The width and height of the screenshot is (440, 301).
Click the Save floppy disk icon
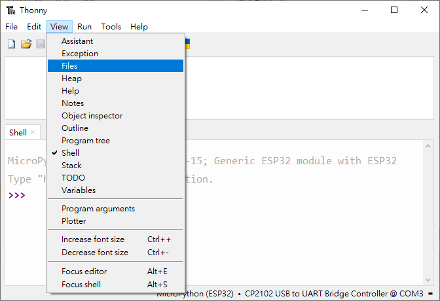pyautogui.click(x=41, y=44)
